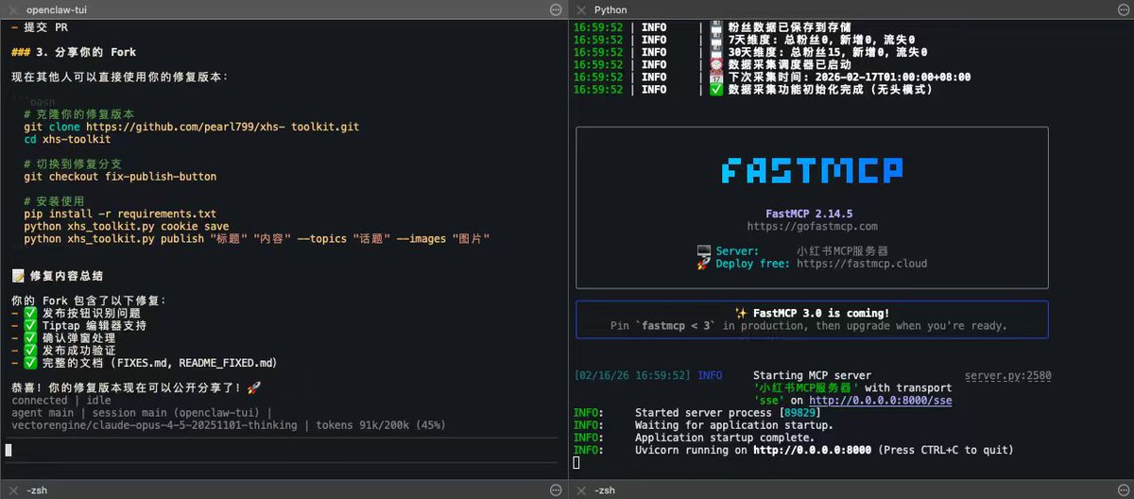Focus the cursor block in the Python pane
Viewport: 1134px width, 499px height.
coord(576,463)
